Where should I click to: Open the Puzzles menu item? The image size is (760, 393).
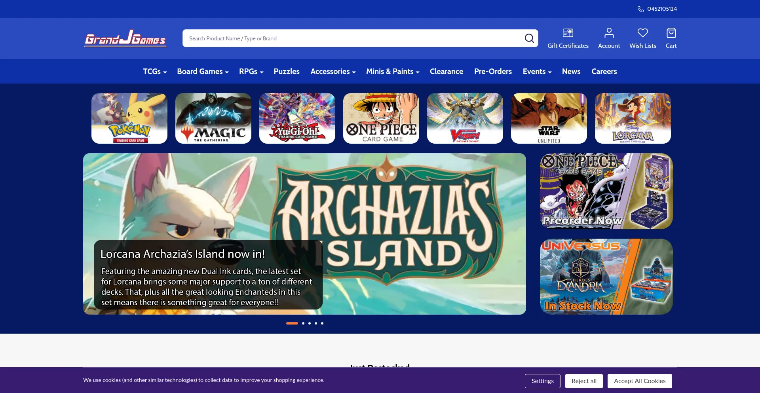click(287, 72)
